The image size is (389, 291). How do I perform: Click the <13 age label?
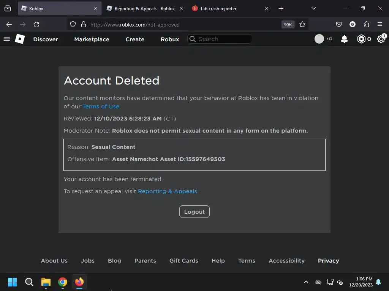(329, 39)
